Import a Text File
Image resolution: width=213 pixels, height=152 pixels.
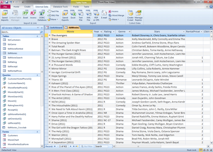[53, 11]
